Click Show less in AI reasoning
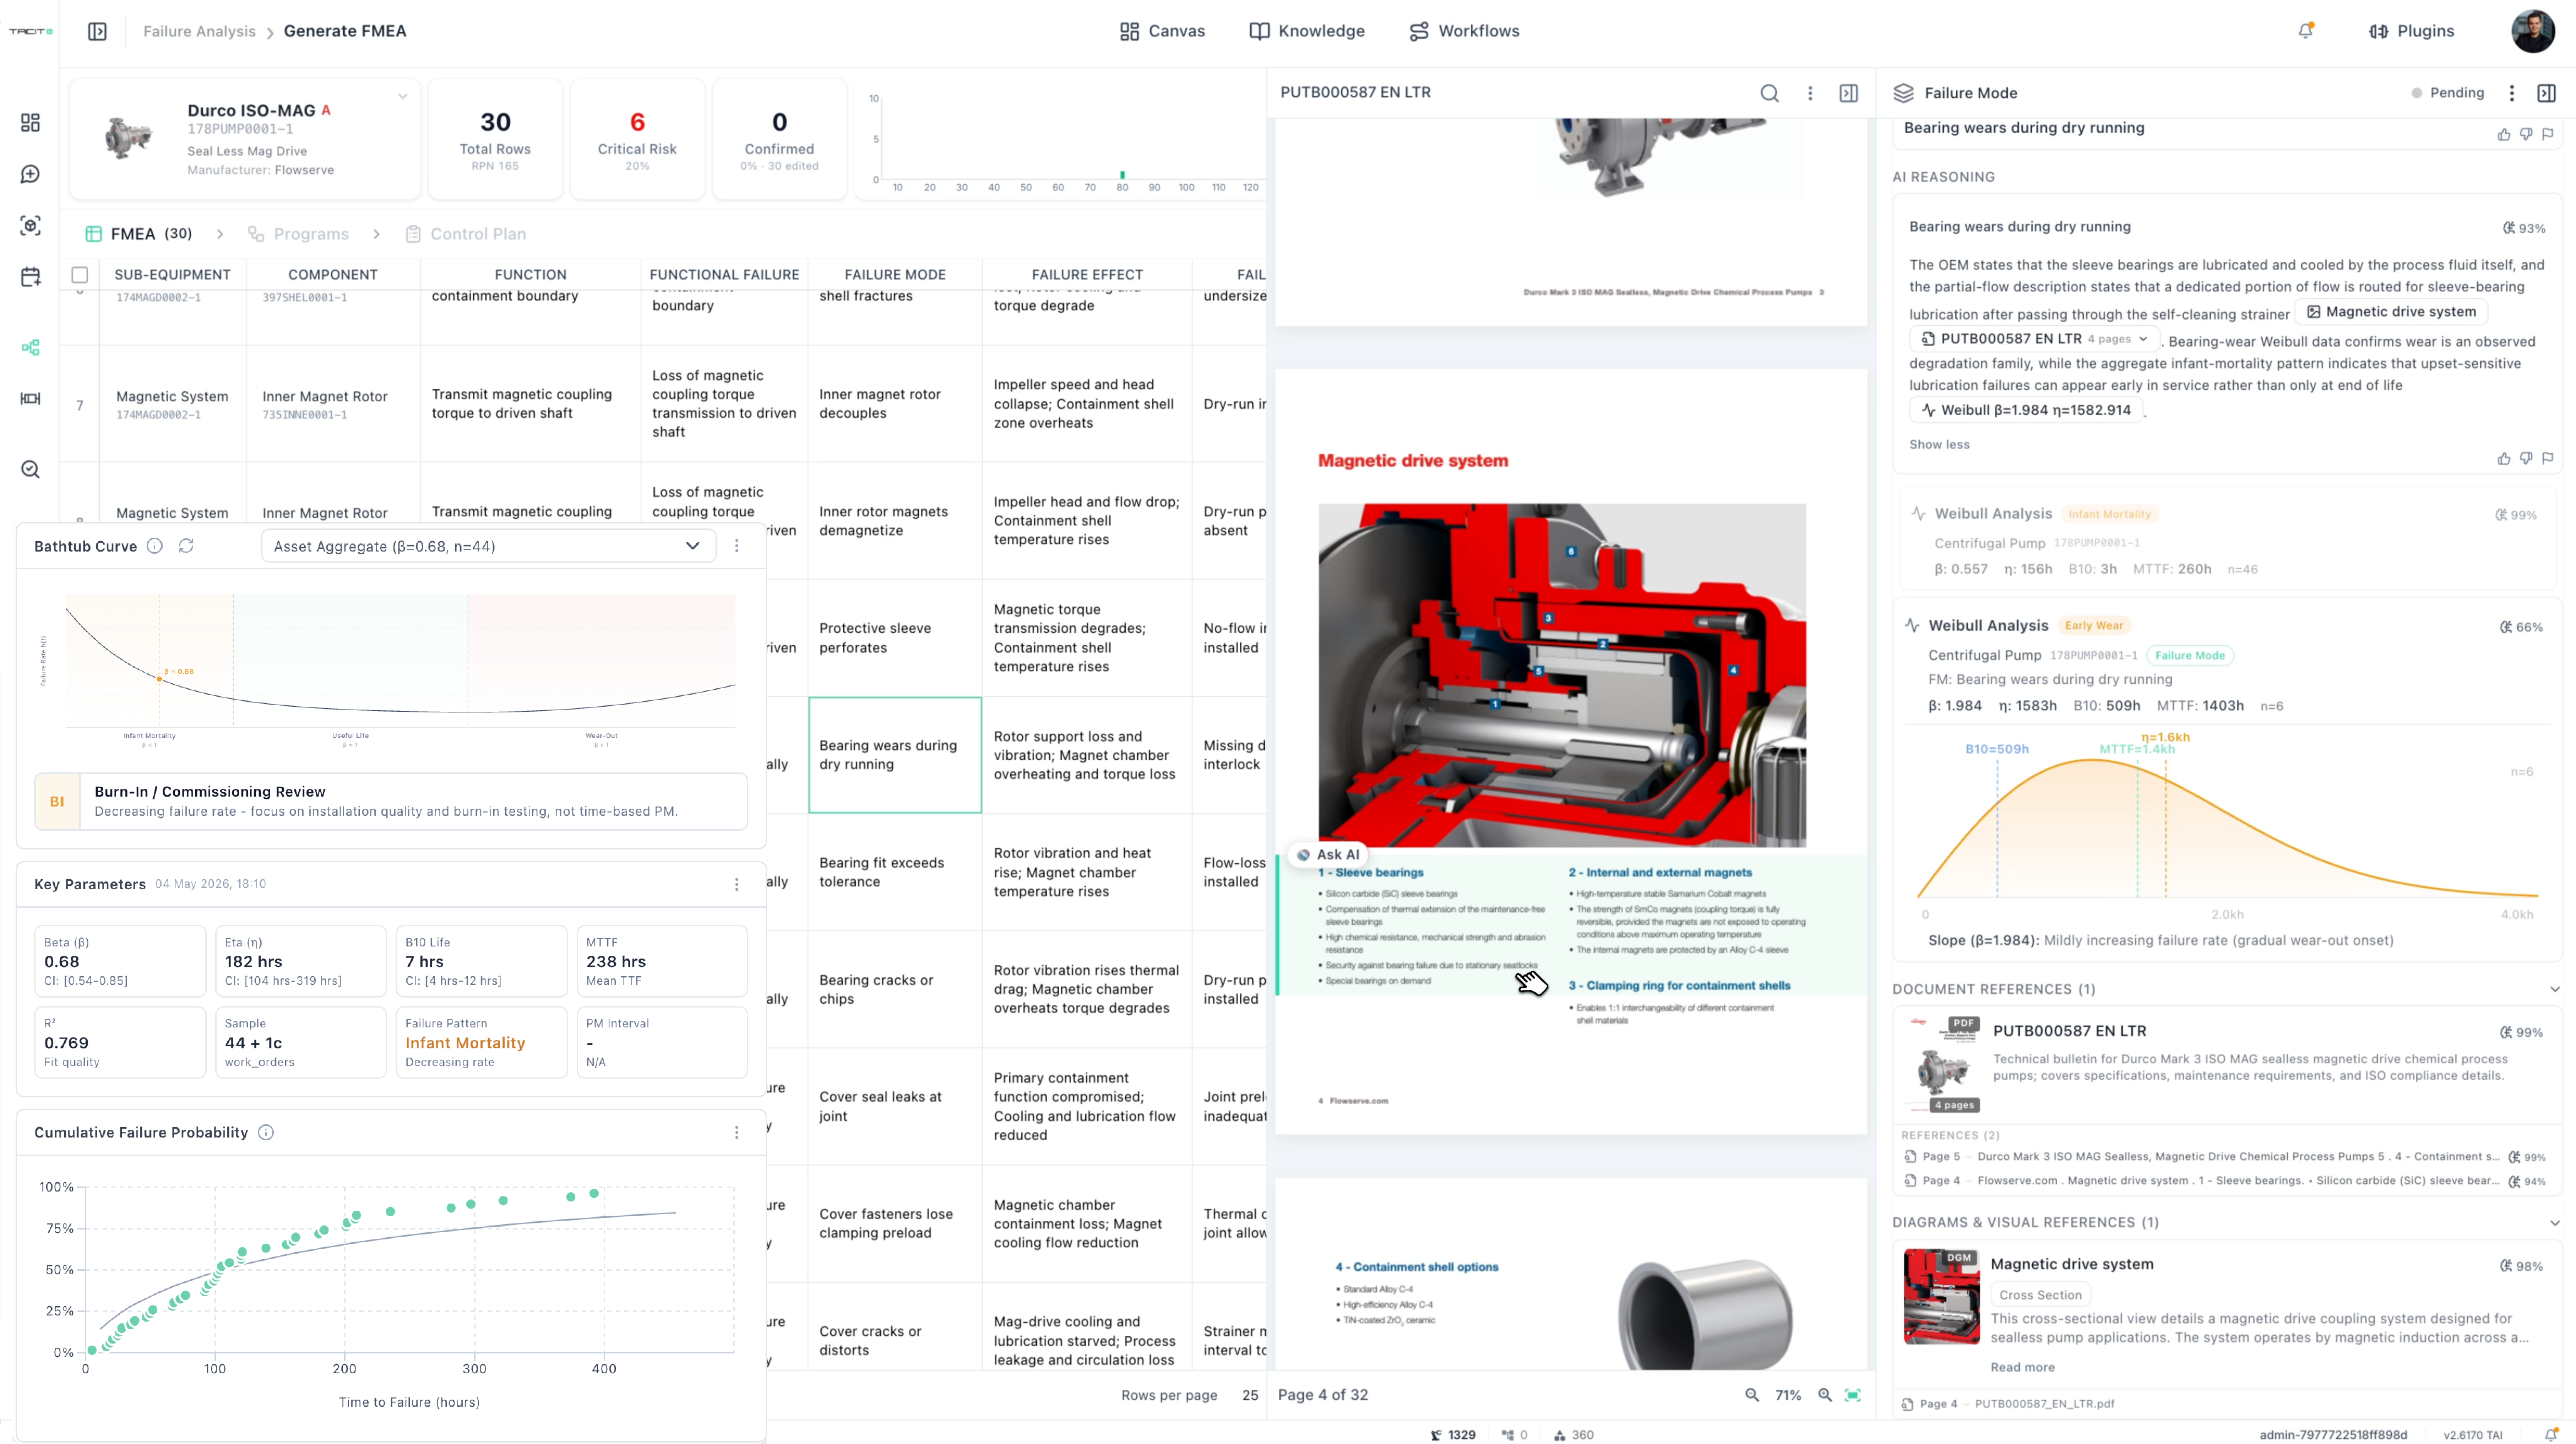The height and width of the screenshot is (1444, 2576). point(1939,445)
